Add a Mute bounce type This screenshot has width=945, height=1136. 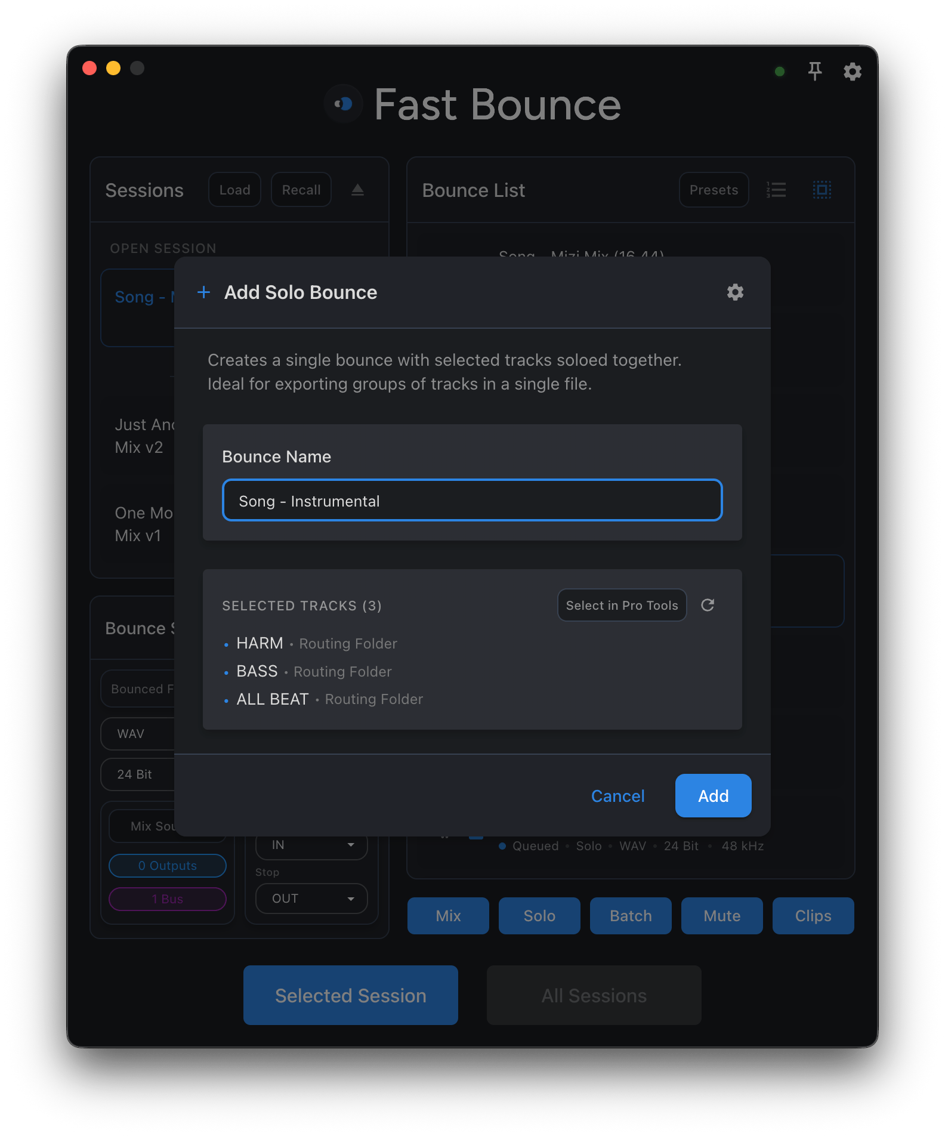pyautogui.click(x=722, y=916)
